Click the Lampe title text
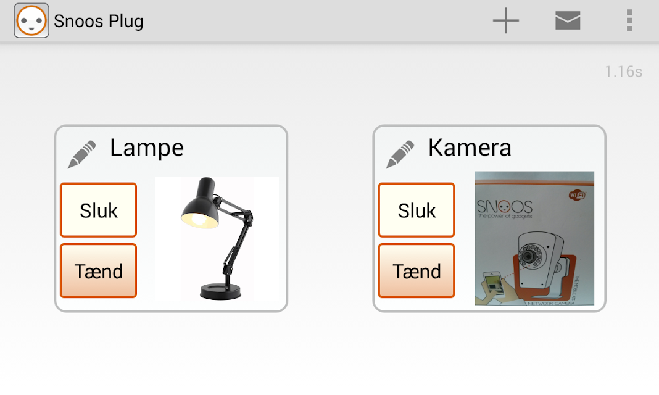659x395 pixels. (147, 148)
